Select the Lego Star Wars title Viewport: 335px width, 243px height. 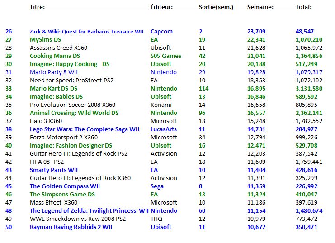tap(84, 129)
